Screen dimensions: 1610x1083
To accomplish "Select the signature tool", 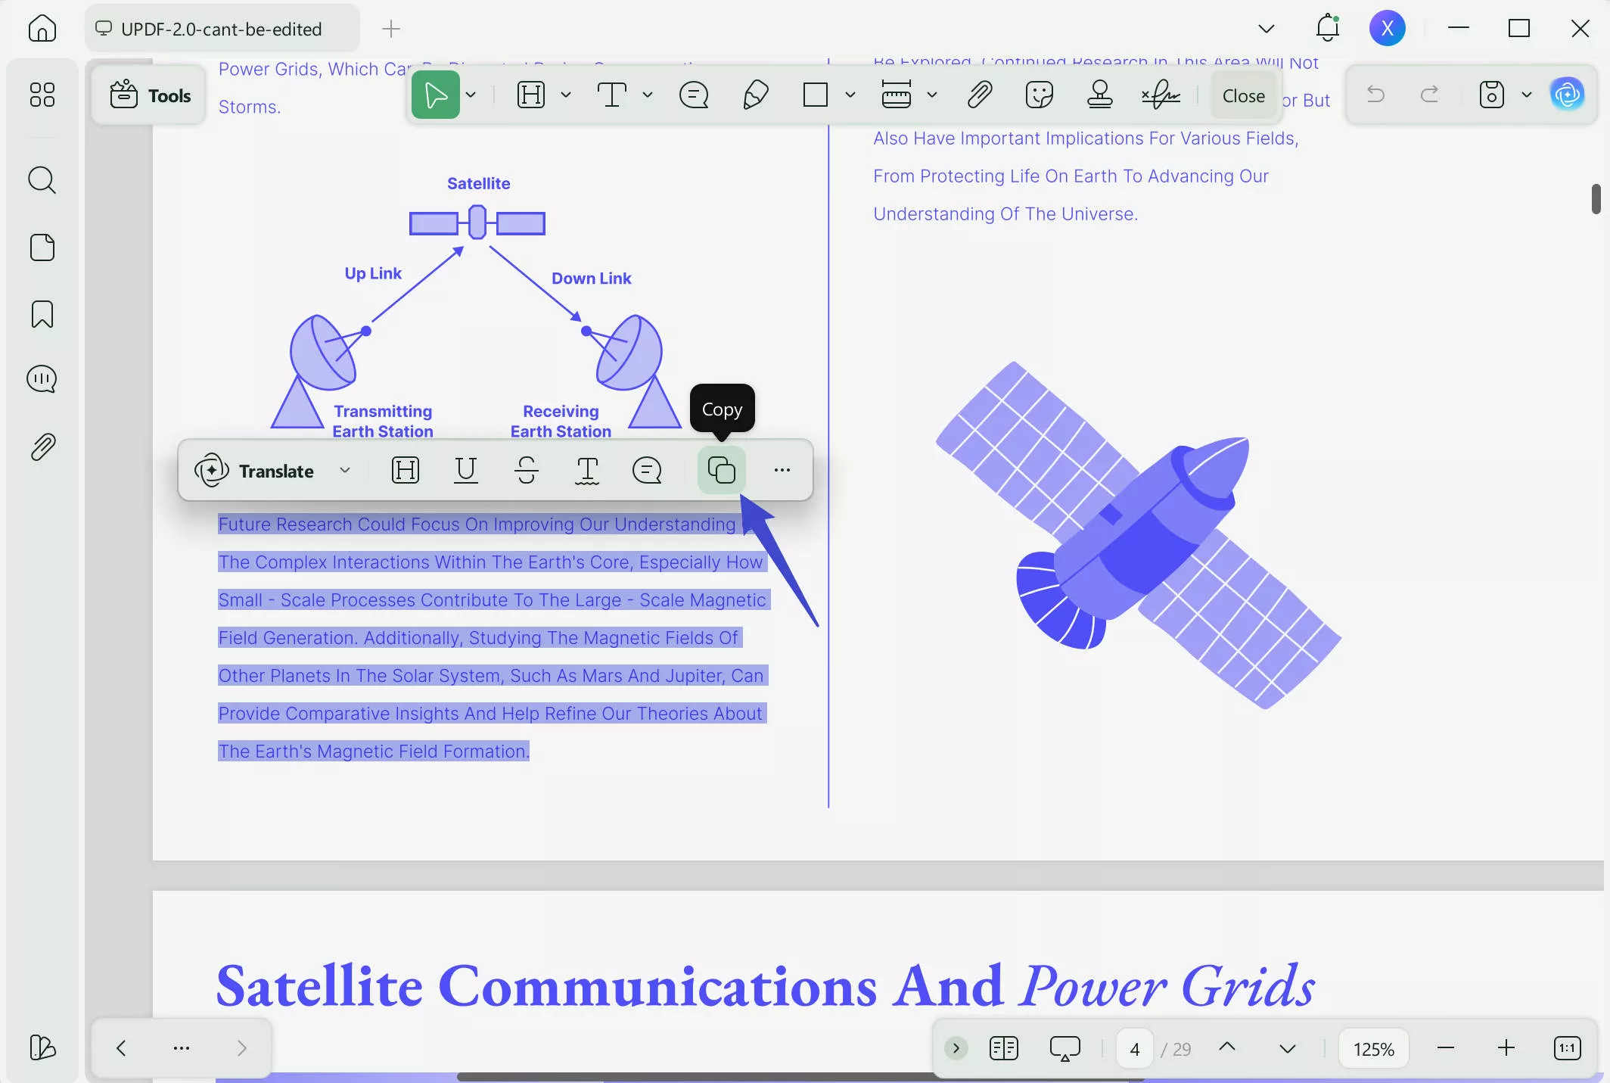I will click(x=1160, y=95).
